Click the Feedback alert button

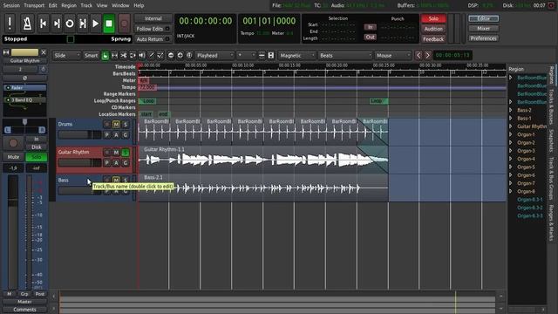point(433,39)
